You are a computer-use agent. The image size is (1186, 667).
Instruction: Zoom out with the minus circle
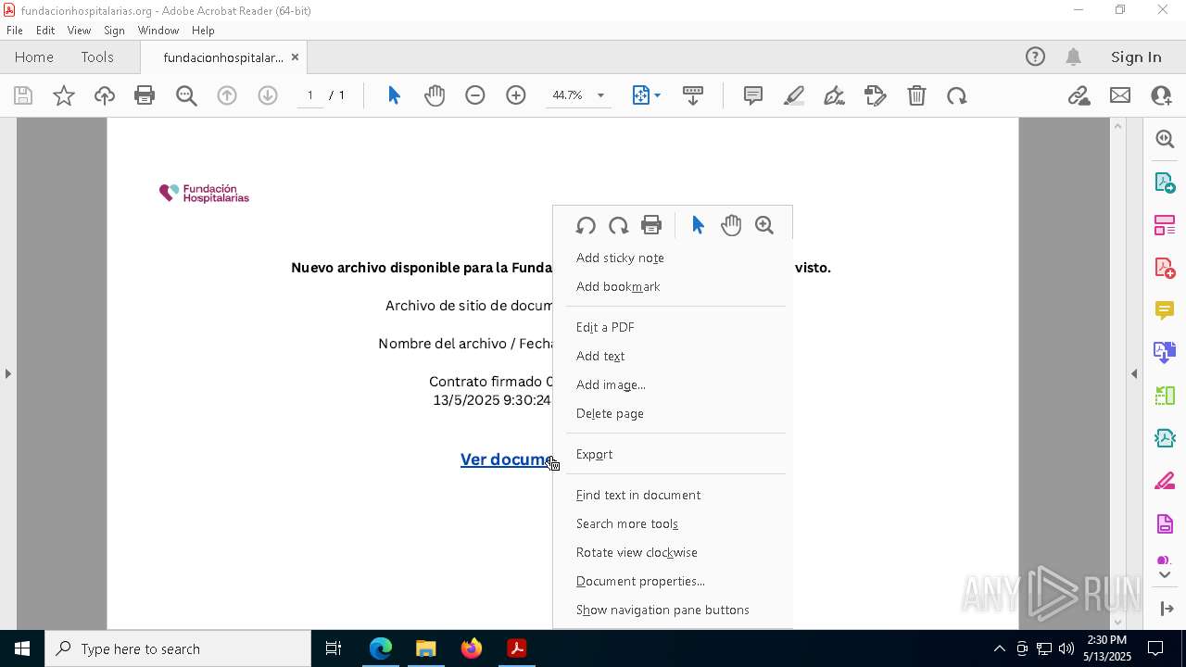click(475, 95)
